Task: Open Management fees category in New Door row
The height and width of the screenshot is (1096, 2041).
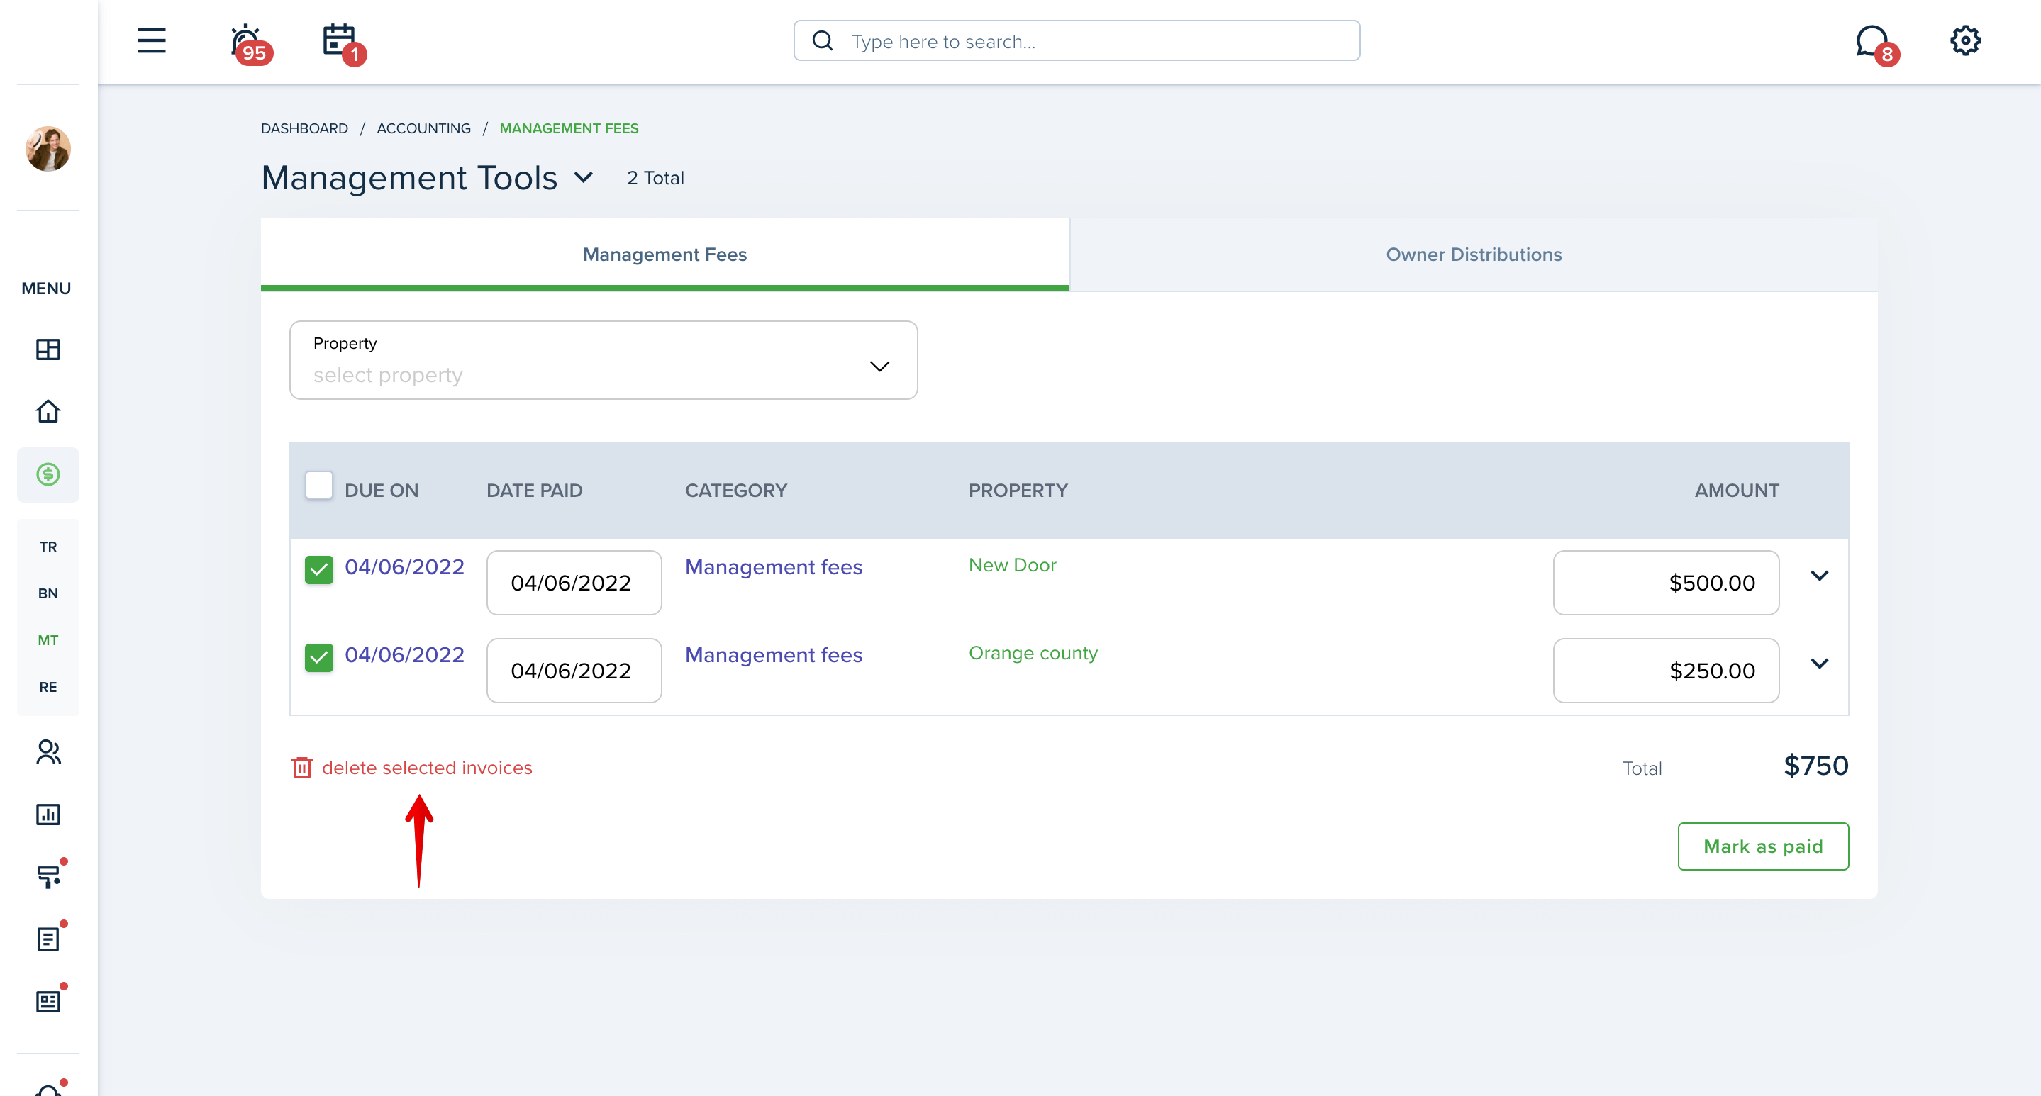Action: click(773, 567)
